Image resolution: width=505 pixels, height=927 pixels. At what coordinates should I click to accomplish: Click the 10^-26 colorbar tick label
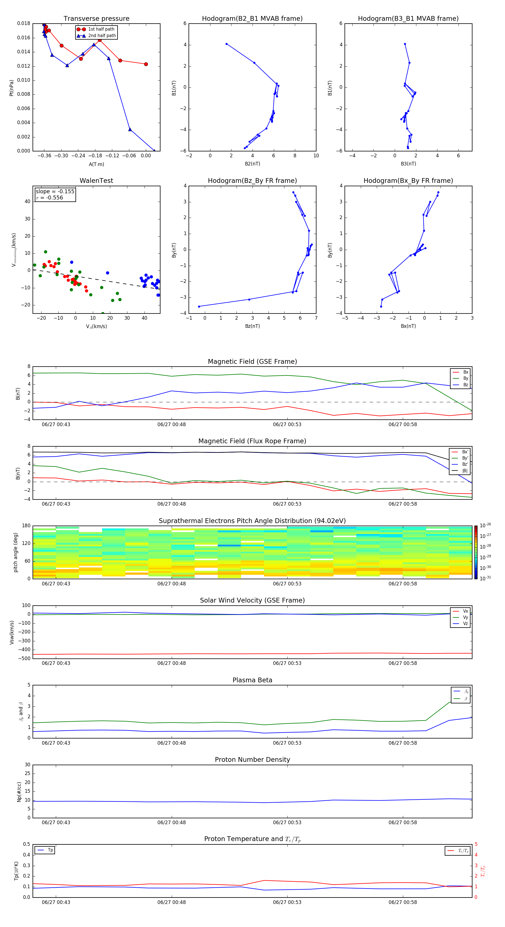point(485,525)
